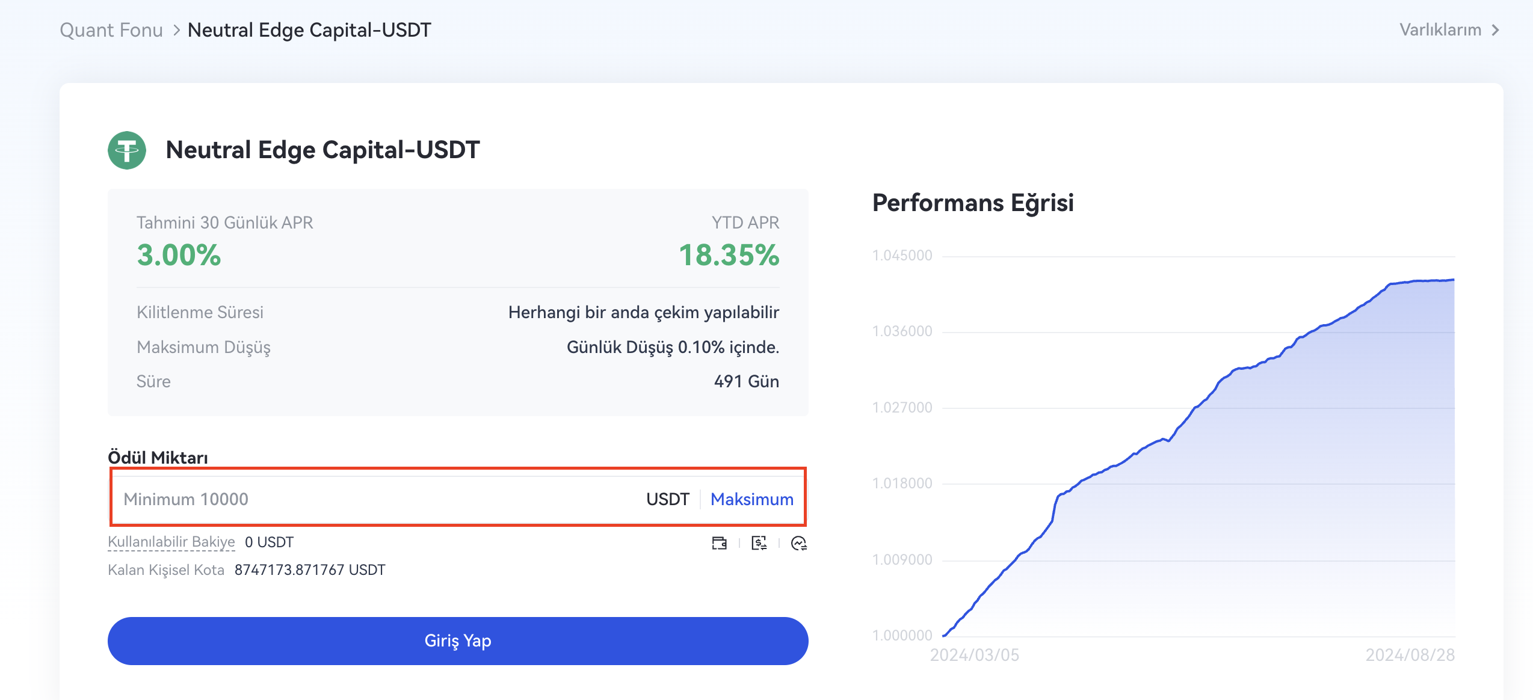
Task: Click the 3.00% estimated APR value
Action: pos(179,255)
